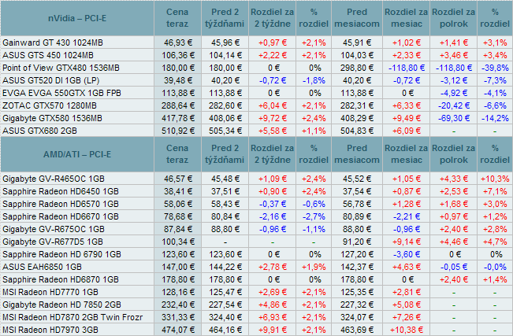Click current price '46,93 €' of Gainward GT 430
Screen dimensions: 513x336
178,42
